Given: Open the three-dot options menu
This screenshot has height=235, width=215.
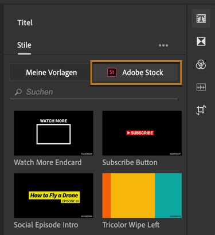Looking at the screenshot, I should (x=163, y=45).
